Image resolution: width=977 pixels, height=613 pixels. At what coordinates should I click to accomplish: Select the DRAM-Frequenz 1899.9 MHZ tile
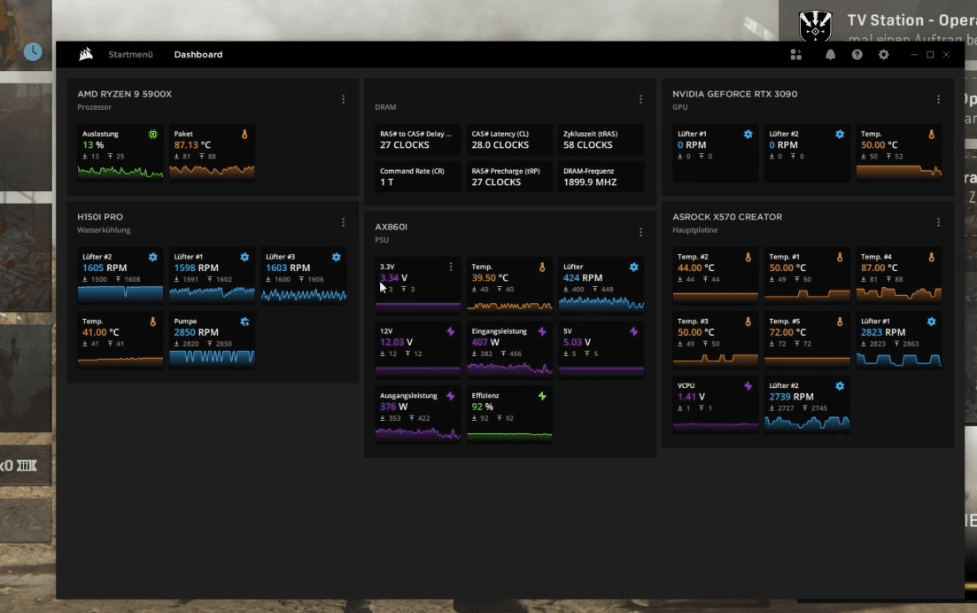pos(601,177)
